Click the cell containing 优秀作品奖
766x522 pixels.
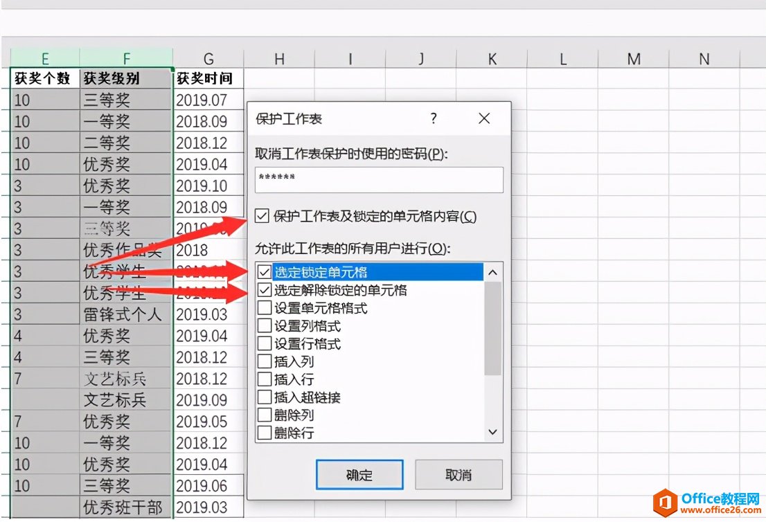[126, 250]
